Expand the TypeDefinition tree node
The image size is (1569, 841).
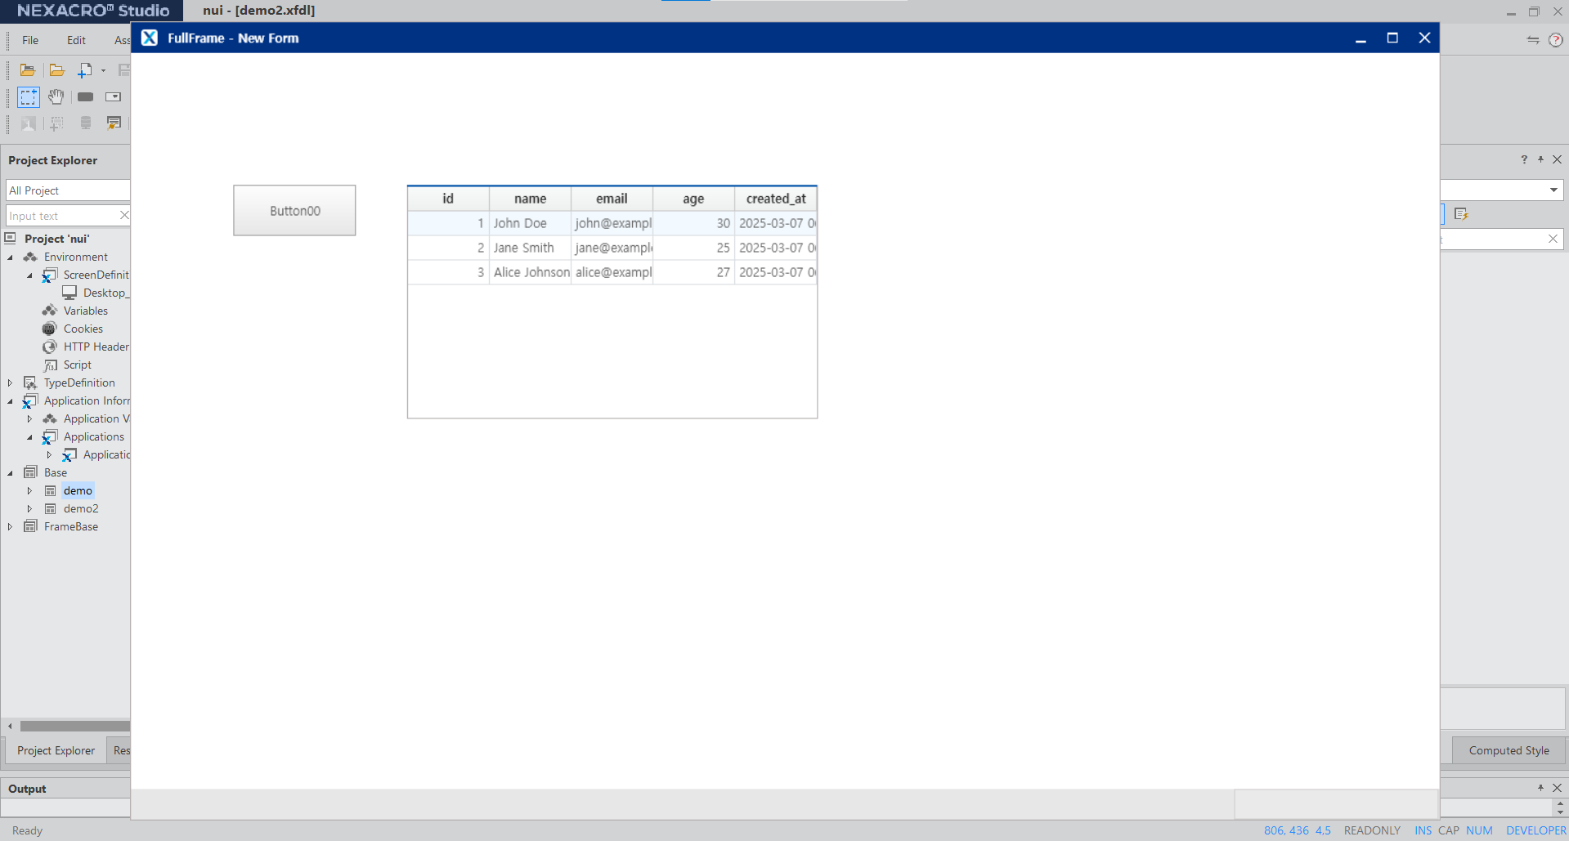pyautogui.click(x=11, y=383)
